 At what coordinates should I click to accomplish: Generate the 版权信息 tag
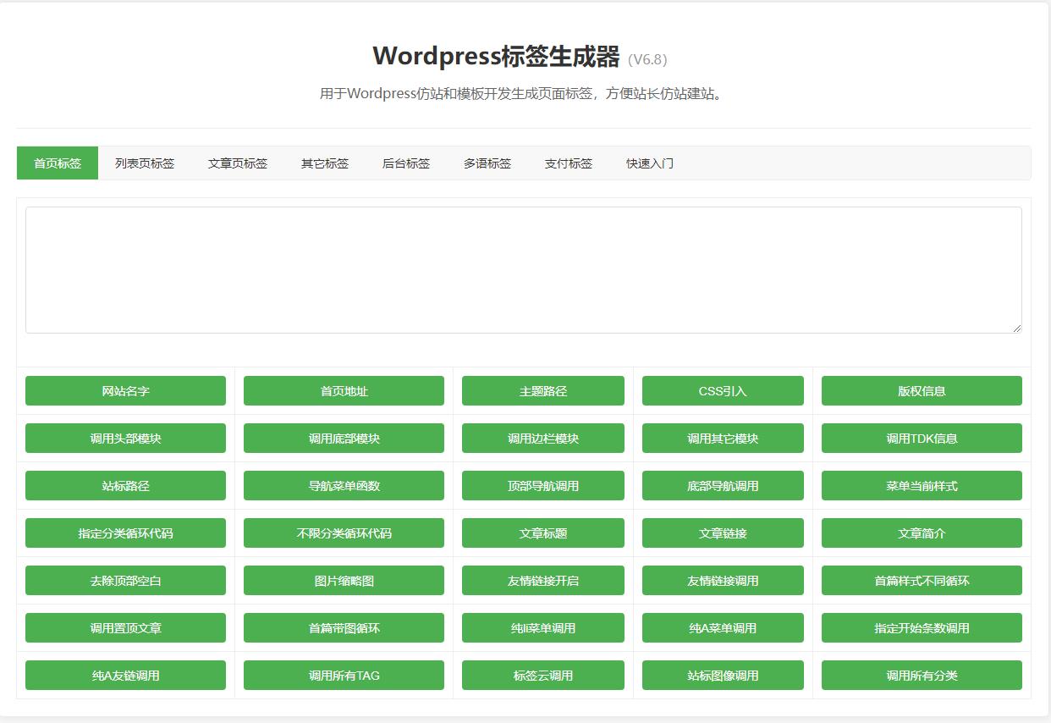tap(921, 390)
